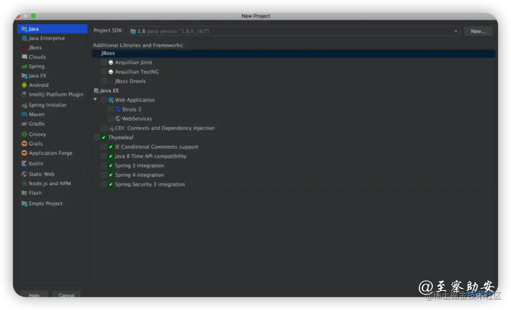Enable IE Conditional Comments support checkbox
Image resolution: width=511 pixels, height=310 pixels.
coord(104,147)
